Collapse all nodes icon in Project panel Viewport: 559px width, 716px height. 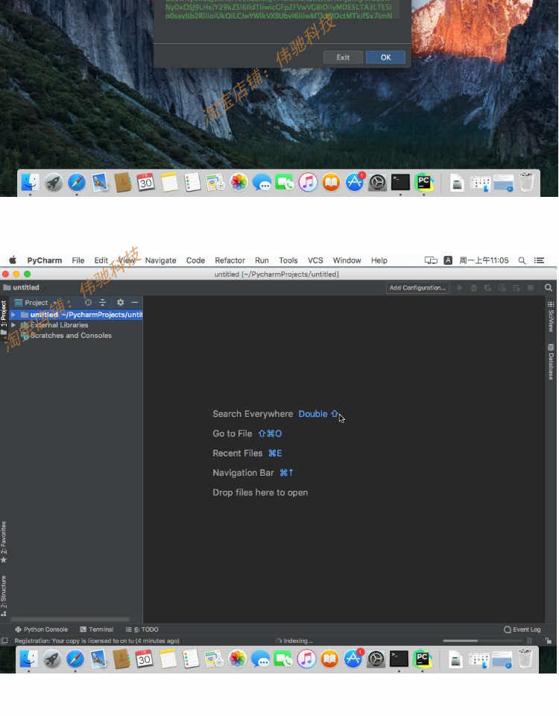(x=102, y=302)
